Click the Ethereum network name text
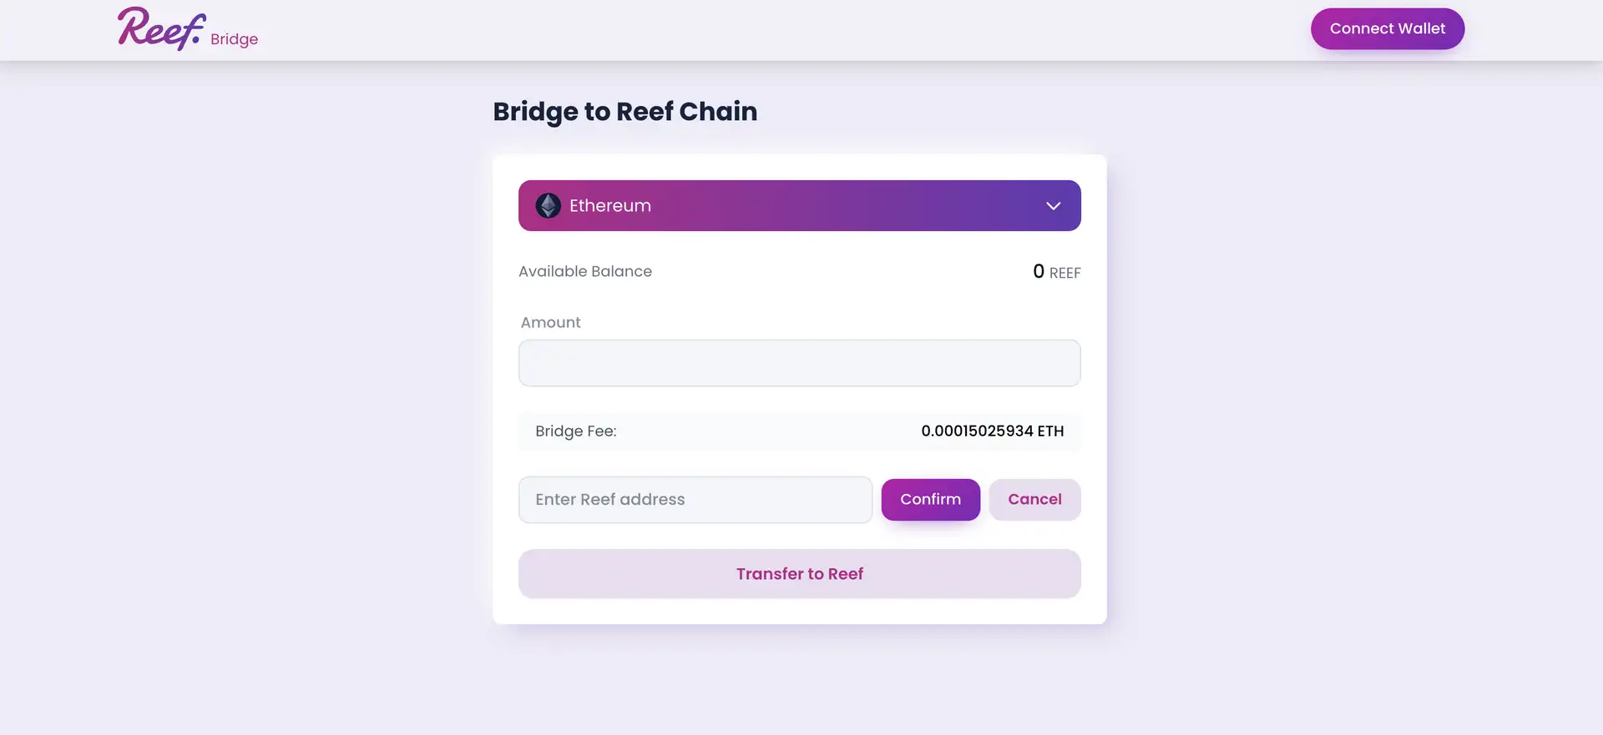The width and height of the screenshot is (1603, 735). [x=609, y=206]
